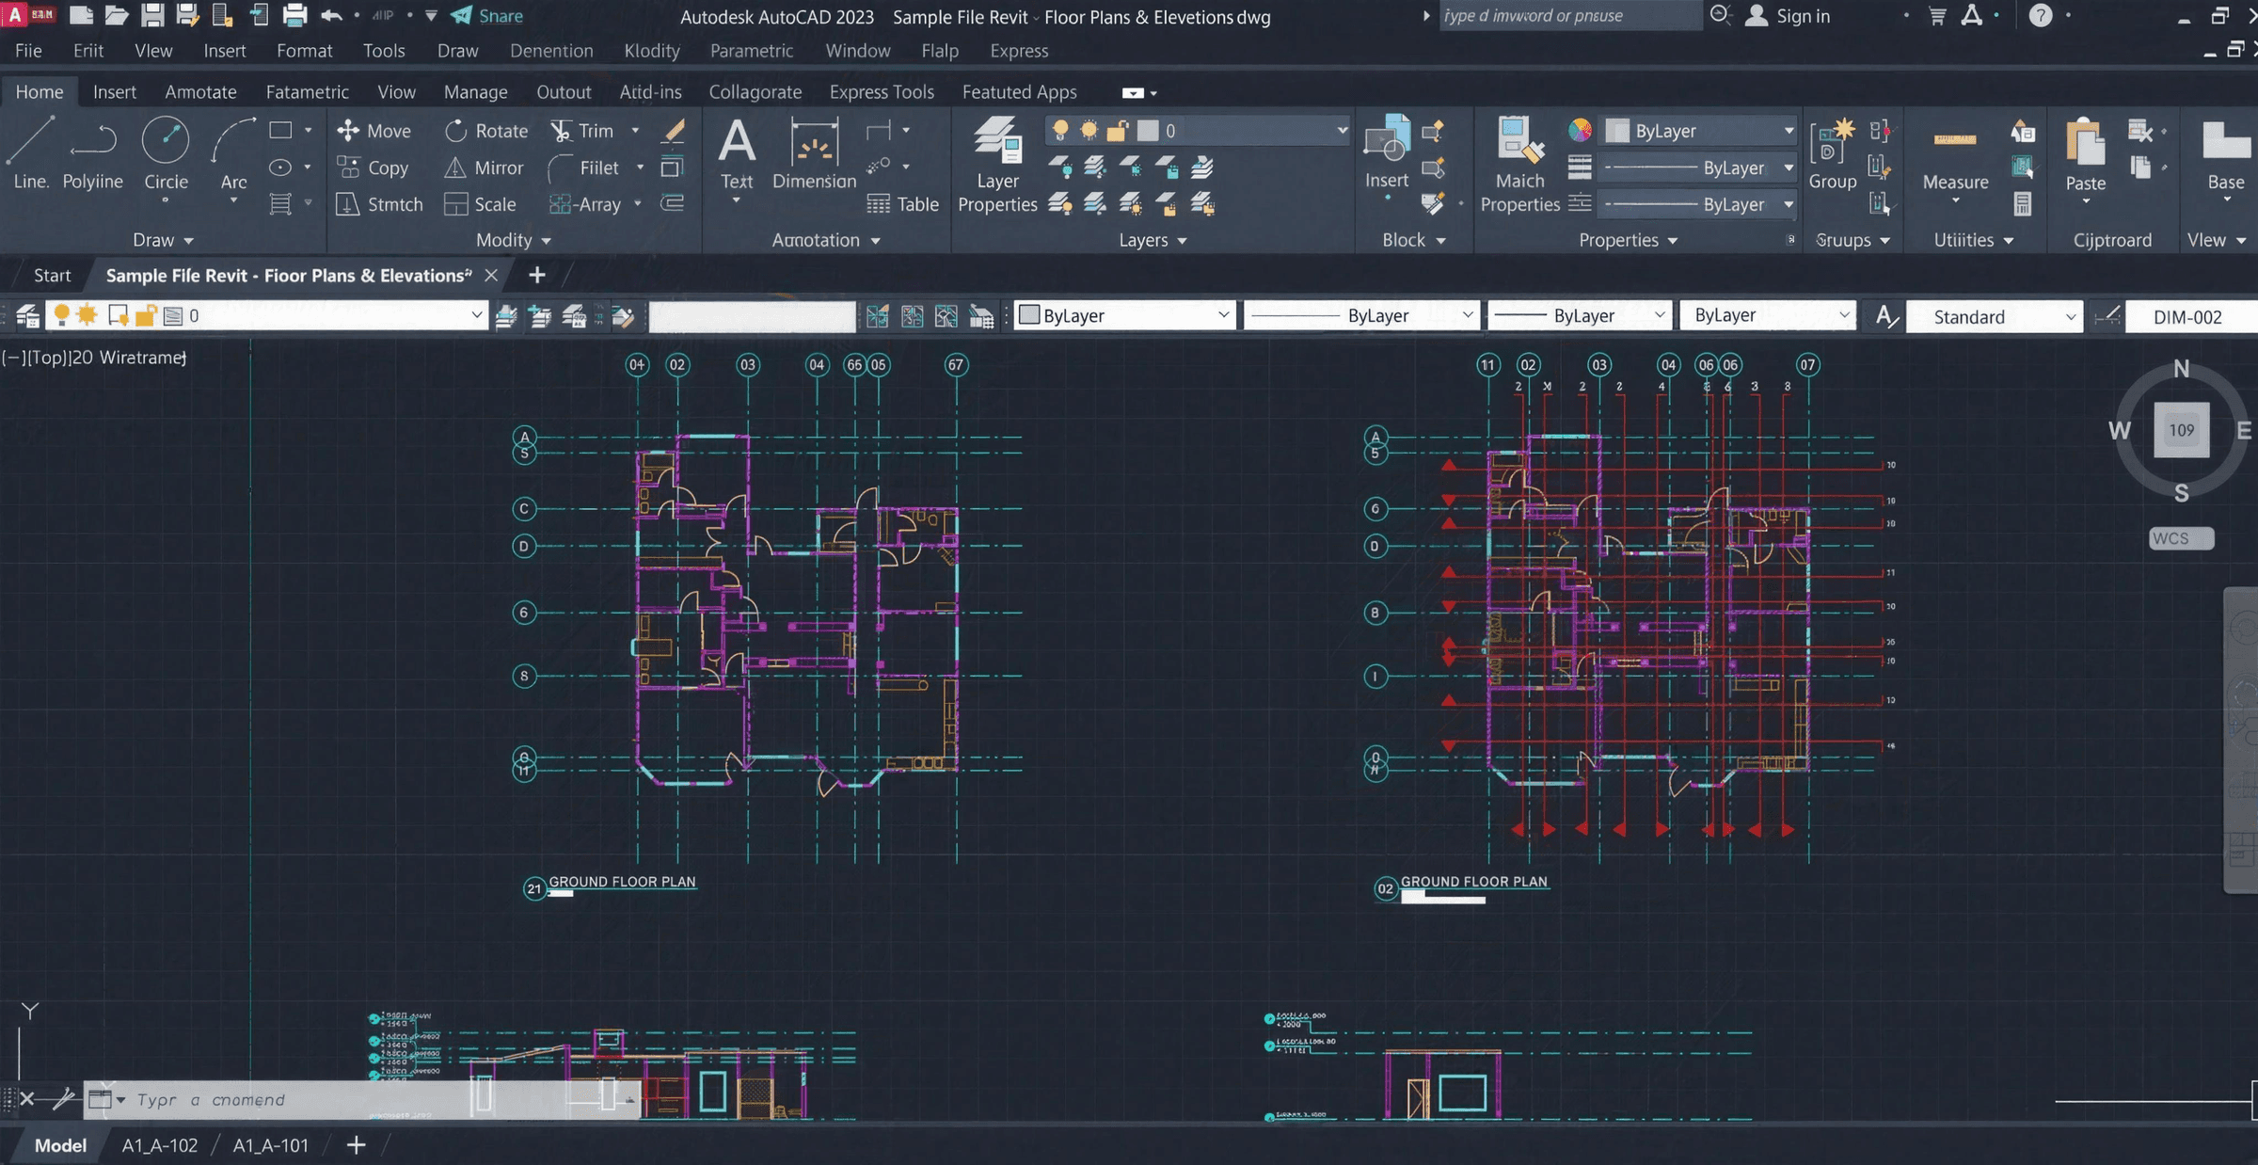Toggle lock icon in the lower layer toolbar
2258x1165 pixels.
pyautogui.click(x=145, y=315)
